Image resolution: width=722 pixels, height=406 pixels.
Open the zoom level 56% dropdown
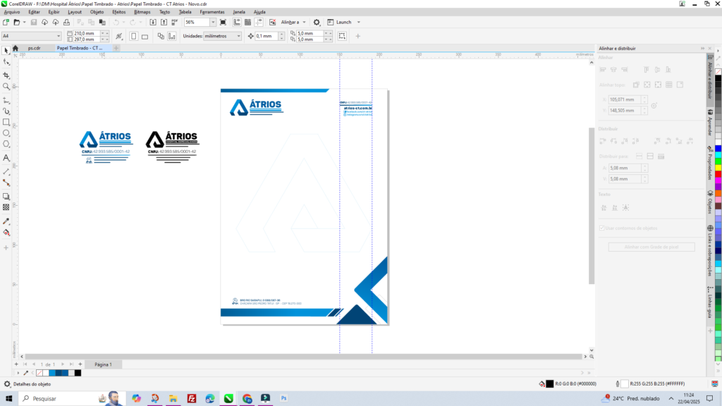213,22
